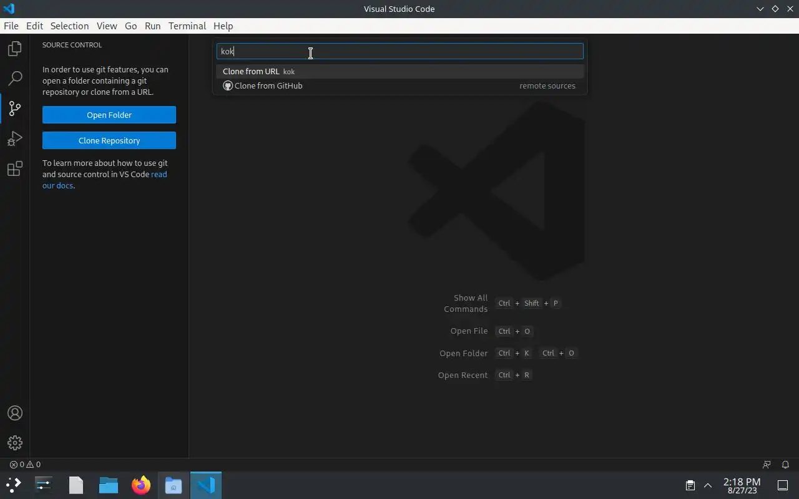Select the Clone from URL kok option

click(x=399, y=71)
